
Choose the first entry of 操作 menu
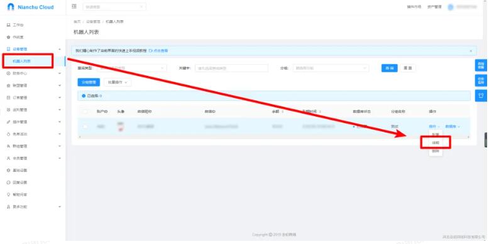[436, 134]
